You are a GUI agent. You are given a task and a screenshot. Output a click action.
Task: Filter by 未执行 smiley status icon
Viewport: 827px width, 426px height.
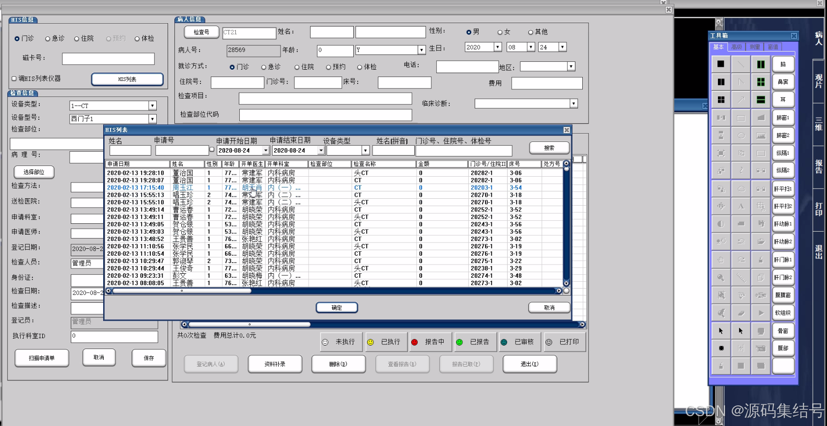click(325, 342)
